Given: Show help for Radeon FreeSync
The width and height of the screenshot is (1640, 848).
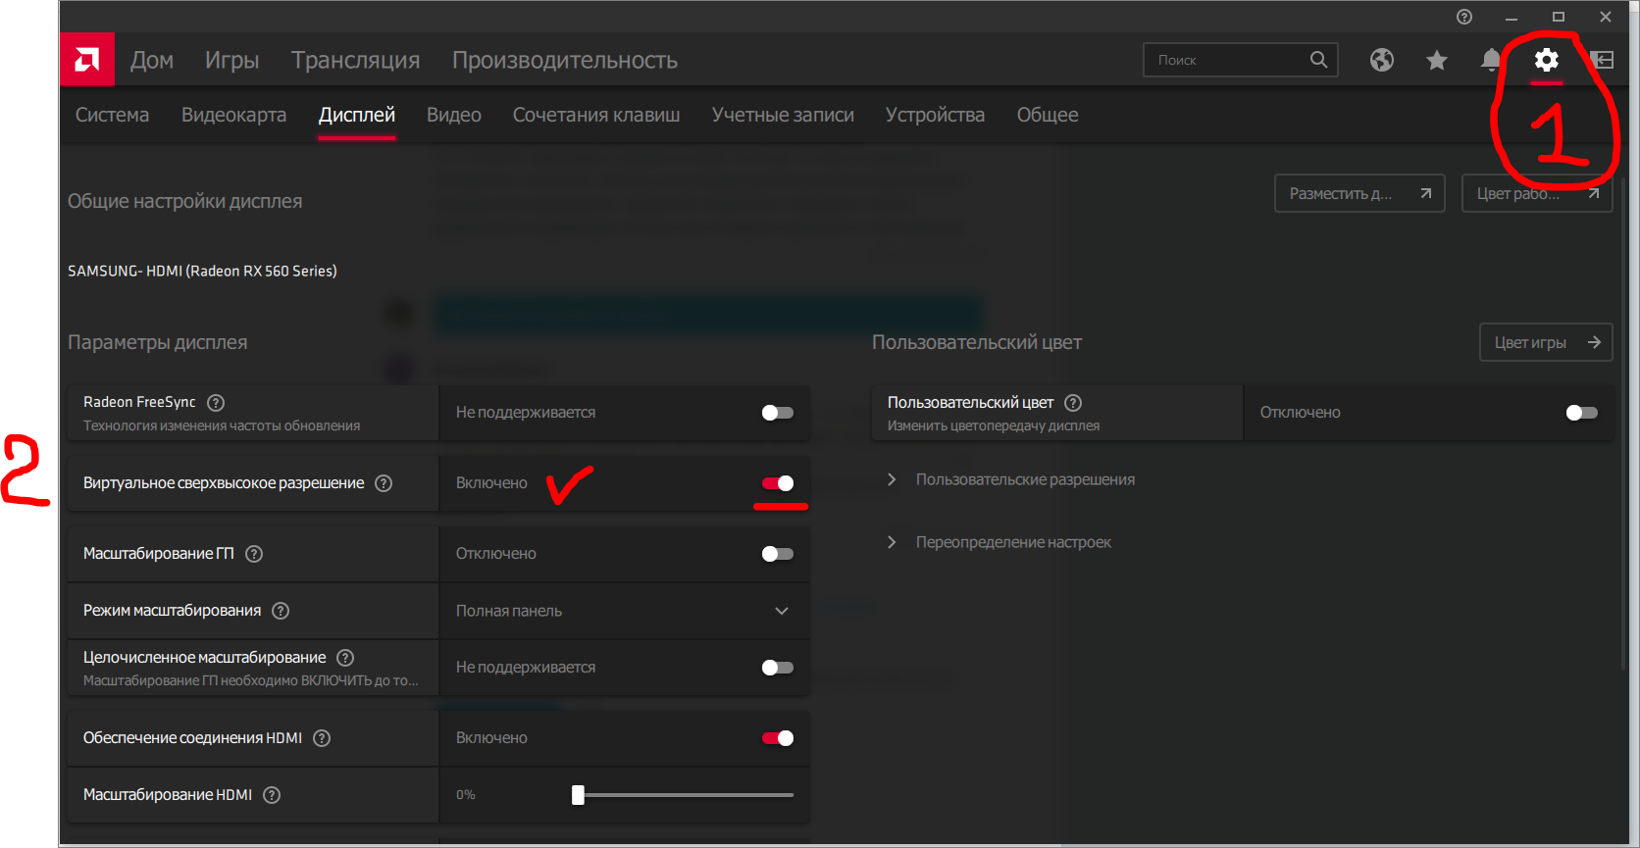Looking at the screenshot, I should point(216,402).
